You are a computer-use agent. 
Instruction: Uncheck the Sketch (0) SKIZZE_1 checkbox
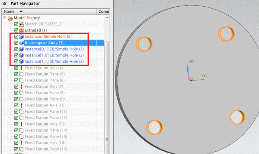point(16,24)
